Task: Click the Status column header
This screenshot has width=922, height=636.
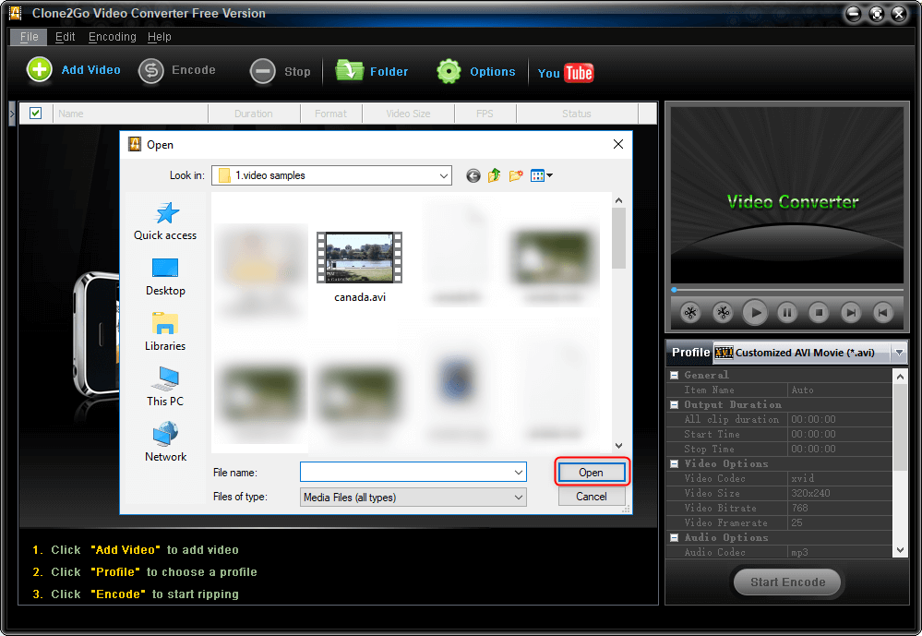Action: 576,114
